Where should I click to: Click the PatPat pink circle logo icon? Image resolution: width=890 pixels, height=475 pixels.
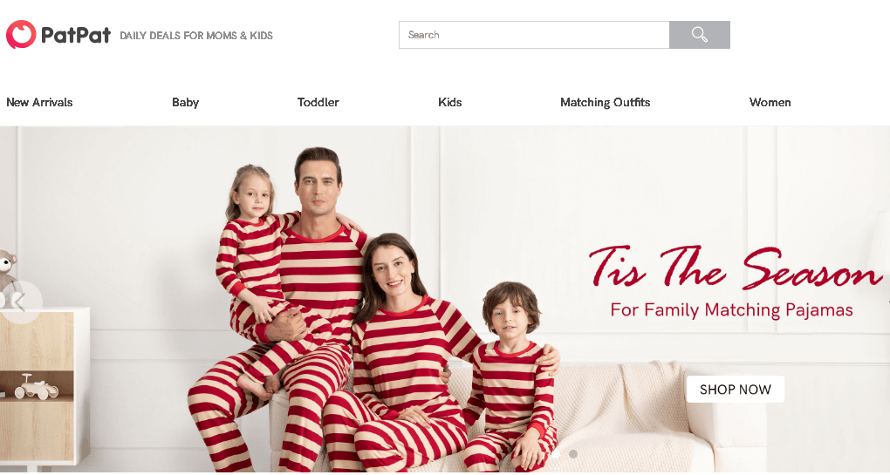point(21,35)
